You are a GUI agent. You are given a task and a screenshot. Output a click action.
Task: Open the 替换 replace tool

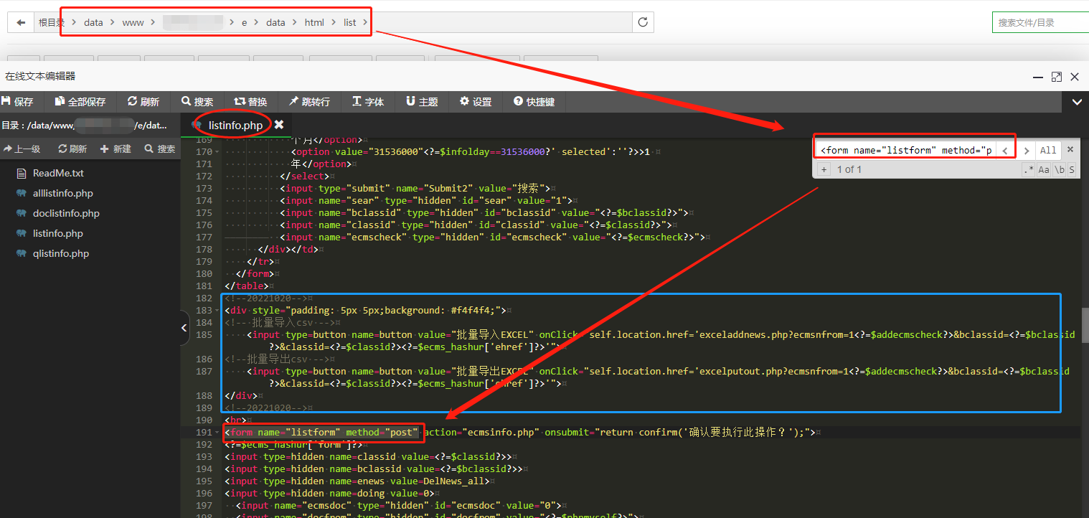tap(251, 102)
